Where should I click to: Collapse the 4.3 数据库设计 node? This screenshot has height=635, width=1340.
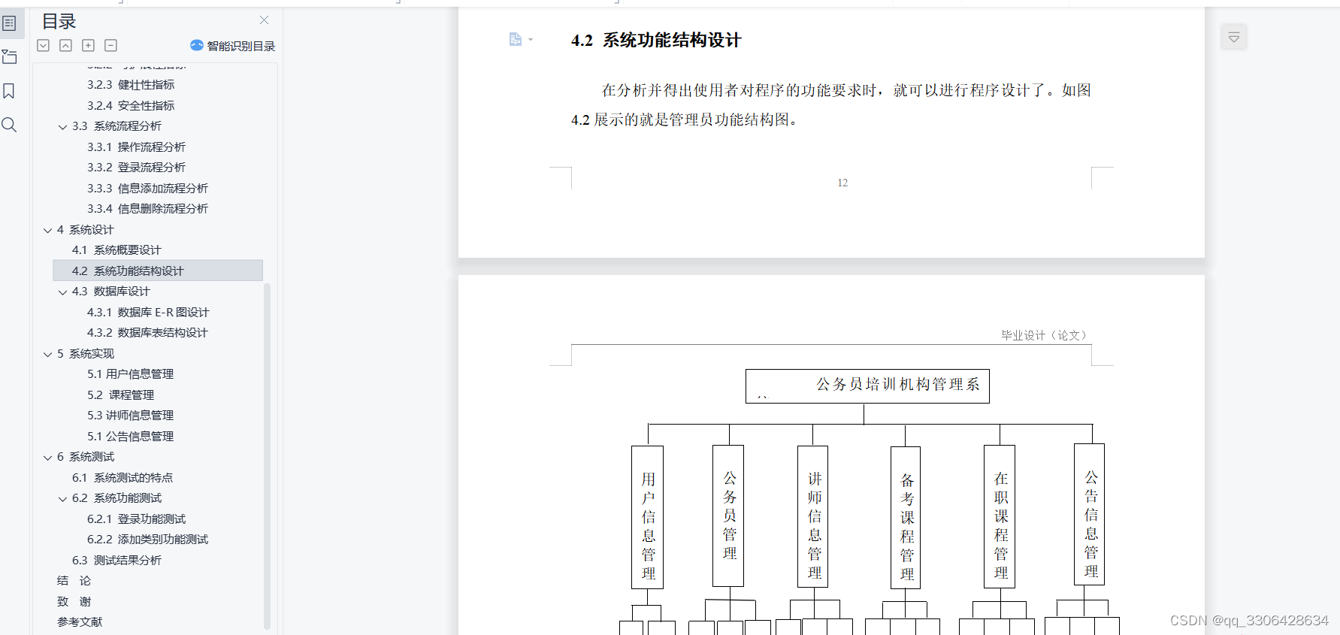[63, 292]
